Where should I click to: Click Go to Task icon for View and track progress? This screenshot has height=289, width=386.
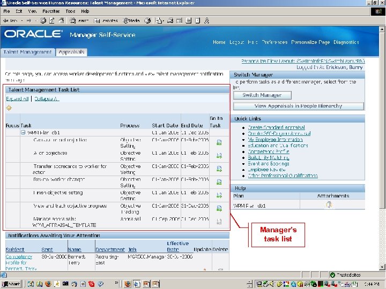[219, 208]
